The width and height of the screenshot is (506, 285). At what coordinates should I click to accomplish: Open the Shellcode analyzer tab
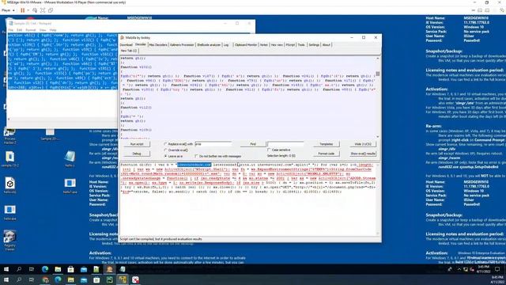pyautogui.click(x=209, y=45)
